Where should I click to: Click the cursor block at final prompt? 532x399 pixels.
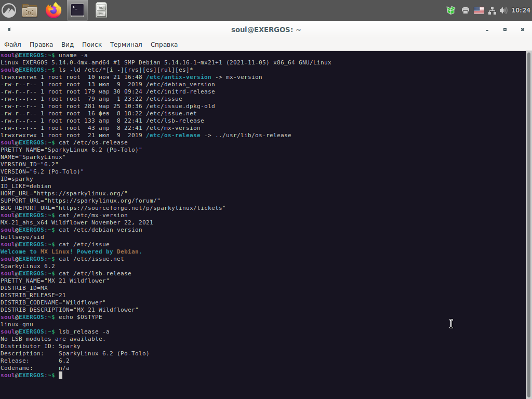coord(60,375)
